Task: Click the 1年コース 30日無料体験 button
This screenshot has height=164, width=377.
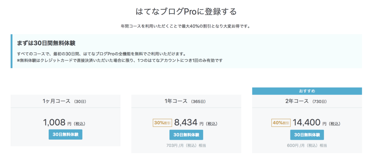Action: [186, 135]
